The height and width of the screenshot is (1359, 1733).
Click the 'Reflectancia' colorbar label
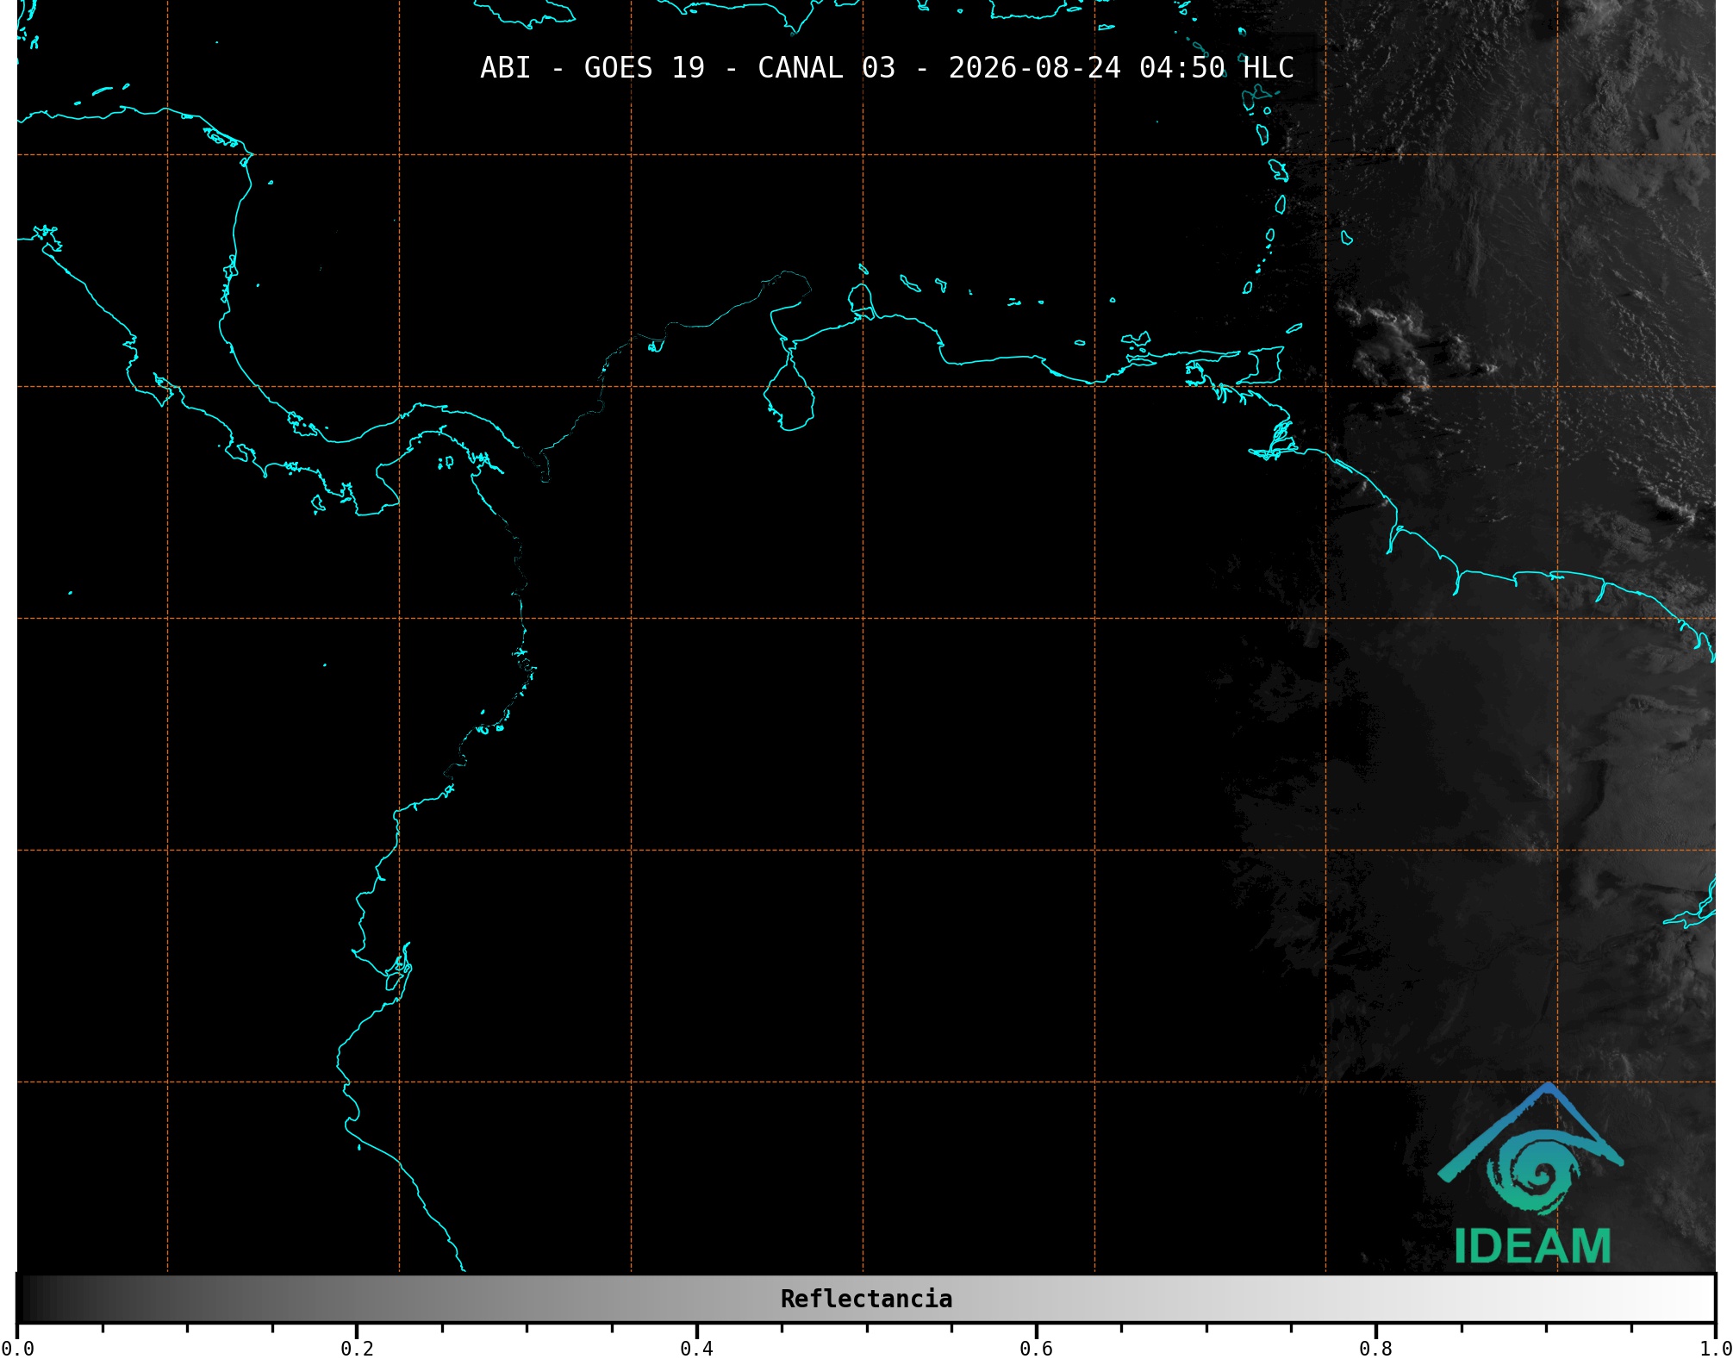[x=866, y=1299]
